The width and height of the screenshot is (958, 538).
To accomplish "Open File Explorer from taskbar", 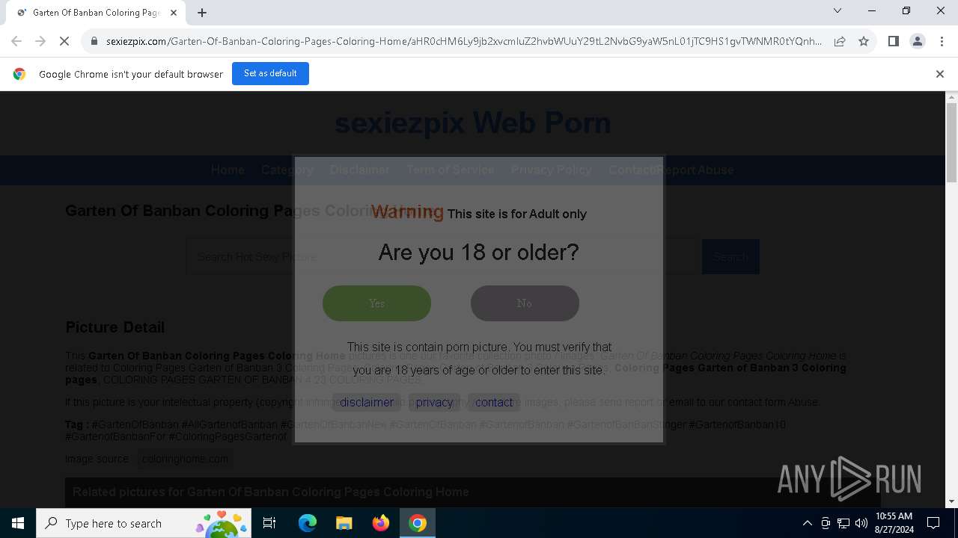I will [x=344, y=523].
